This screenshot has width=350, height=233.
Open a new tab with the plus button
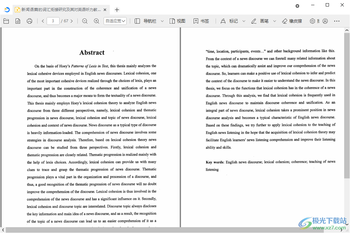pyautogui.click(x=117, y=10)
